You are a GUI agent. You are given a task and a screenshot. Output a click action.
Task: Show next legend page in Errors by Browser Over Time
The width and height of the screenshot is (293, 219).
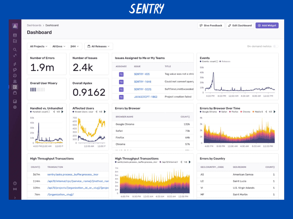pos(275,112)
